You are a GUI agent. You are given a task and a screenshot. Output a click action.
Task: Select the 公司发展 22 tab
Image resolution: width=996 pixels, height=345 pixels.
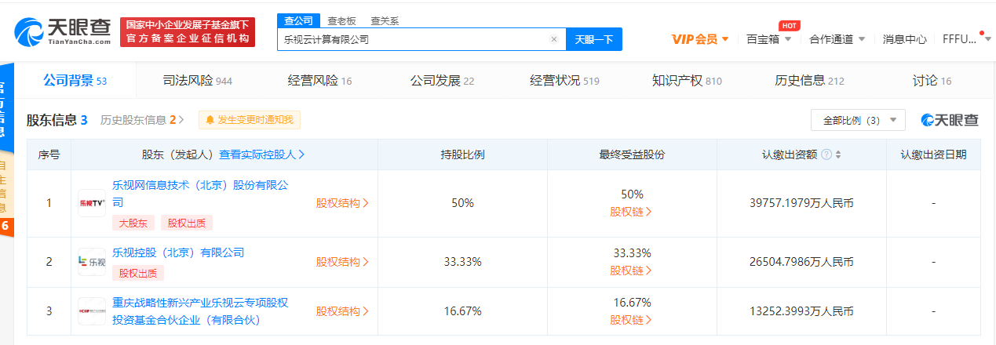click(442, 80)
